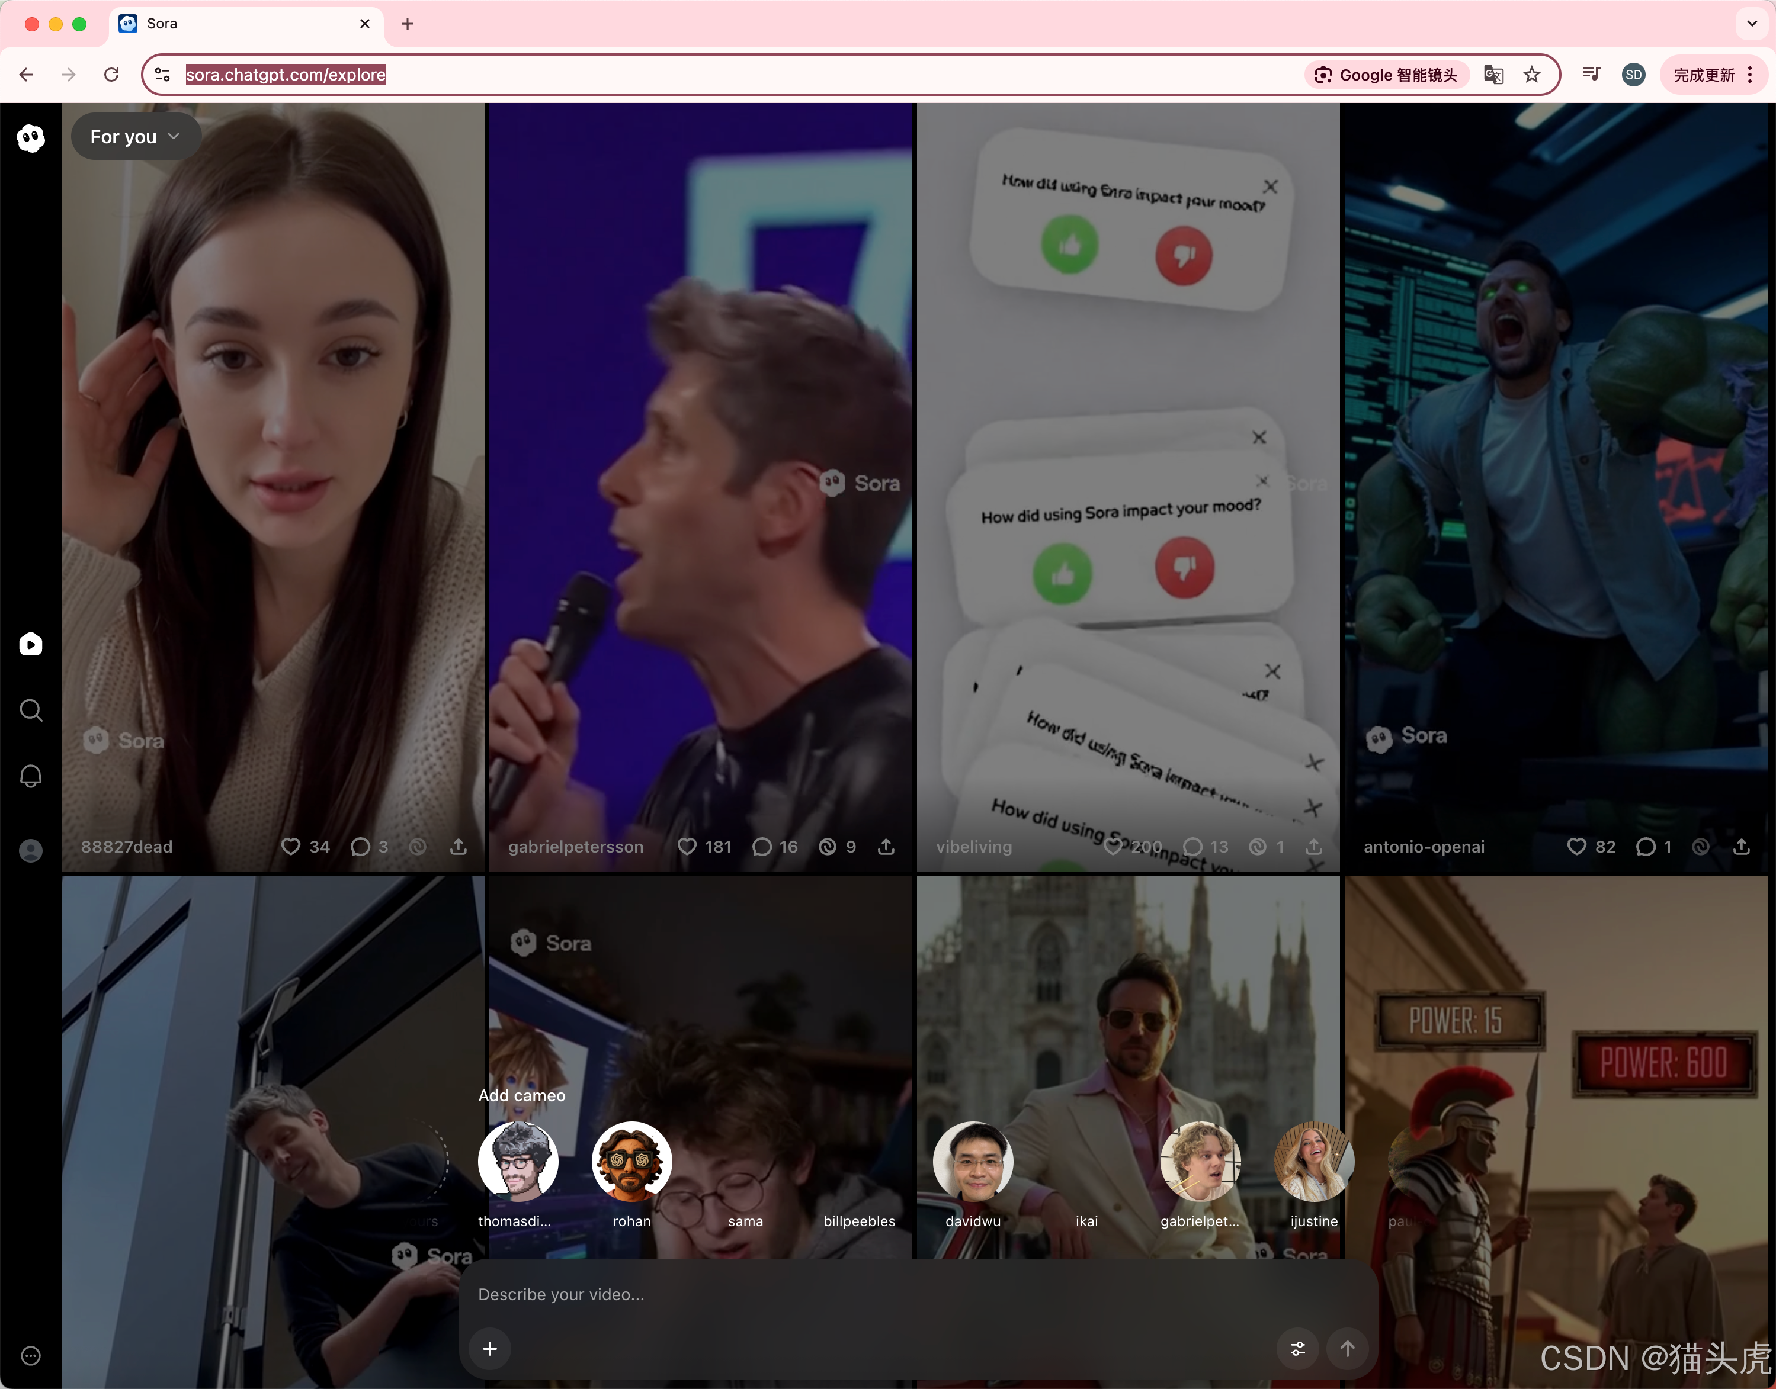Image resolution: width=1776 pixels, height=1389 pixels.
Task: Like the antonio-openai video
Action: coord(1577,847)
